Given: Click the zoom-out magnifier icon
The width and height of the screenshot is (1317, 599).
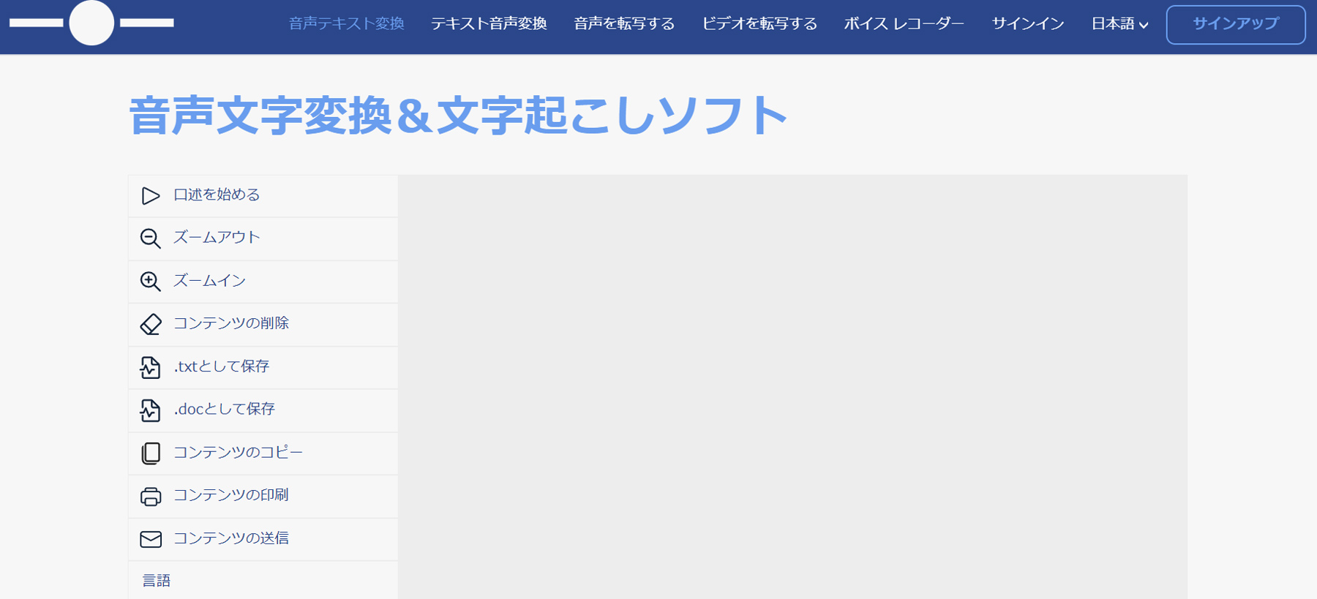Looking at the screenshot, I should pos(151,238).
